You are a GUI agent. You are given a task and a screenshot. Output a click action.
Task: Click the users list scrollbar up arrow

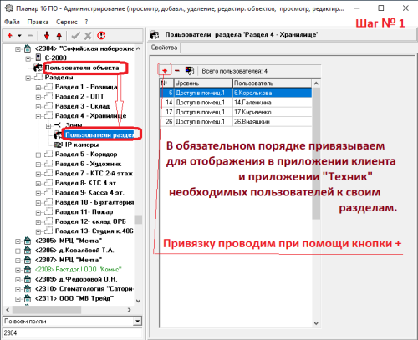tap(316, 84)
